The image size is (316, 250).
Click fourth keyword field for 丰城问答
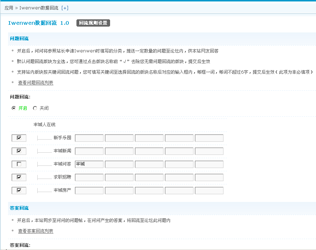[x=179, y=164]
